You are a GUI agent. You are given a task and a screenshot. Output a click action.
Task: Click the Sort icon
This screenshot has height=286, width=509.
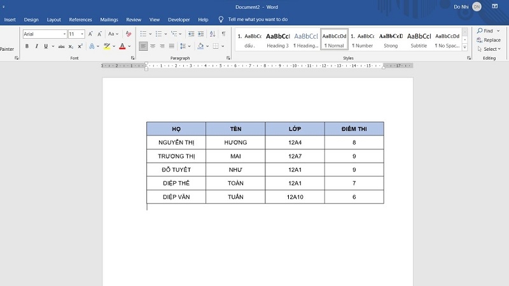[212, 34]
